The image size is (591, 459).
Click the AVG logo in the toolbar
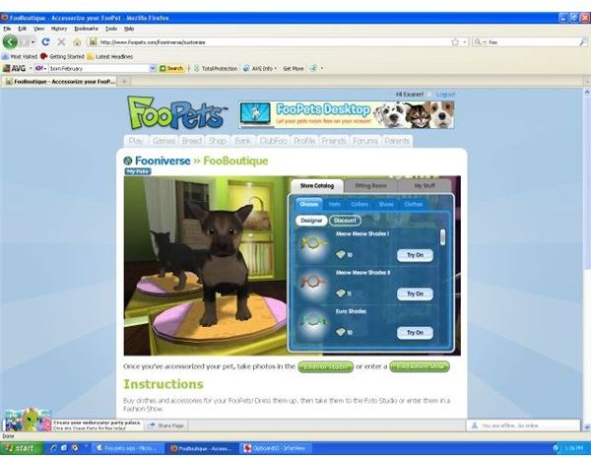point(15,68)
